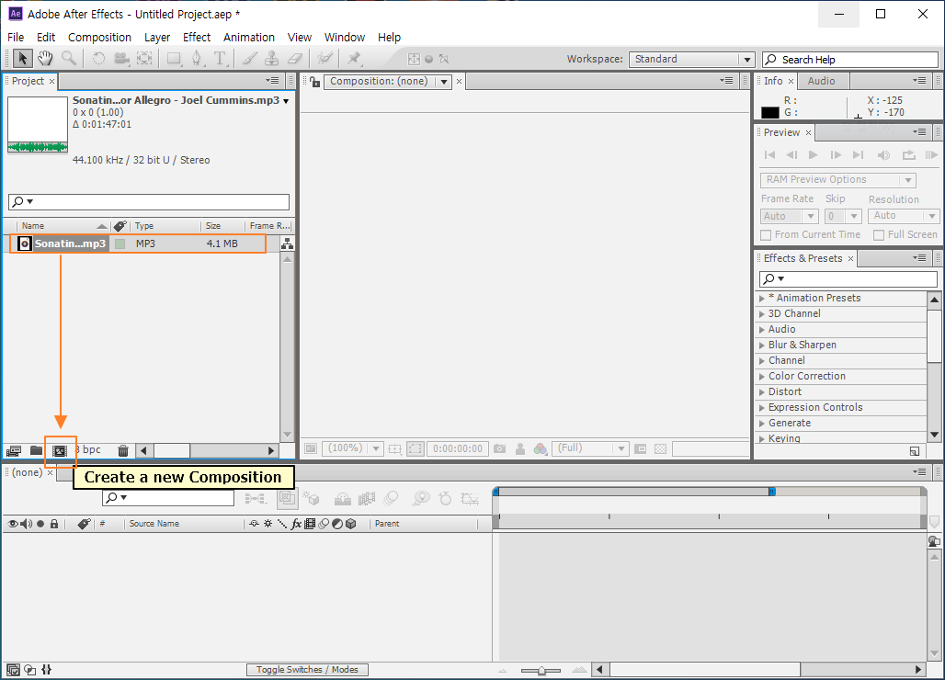Open the Composition menu
This screenshot has height=680, width=945.
(x=99, y=38)
